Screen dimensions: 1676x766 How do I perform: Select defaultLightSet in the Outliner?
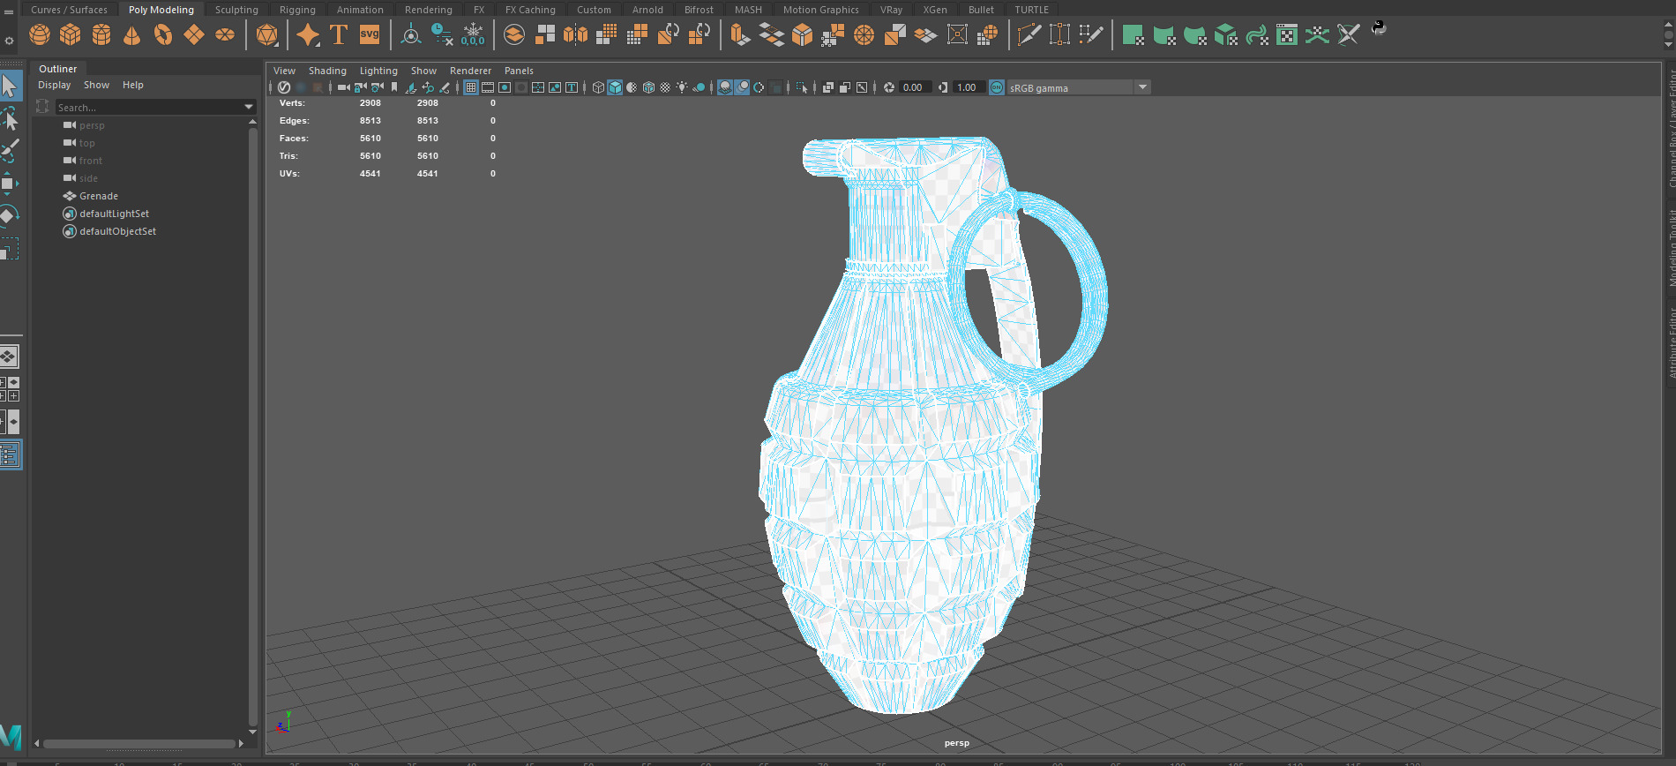coord(114,214)
